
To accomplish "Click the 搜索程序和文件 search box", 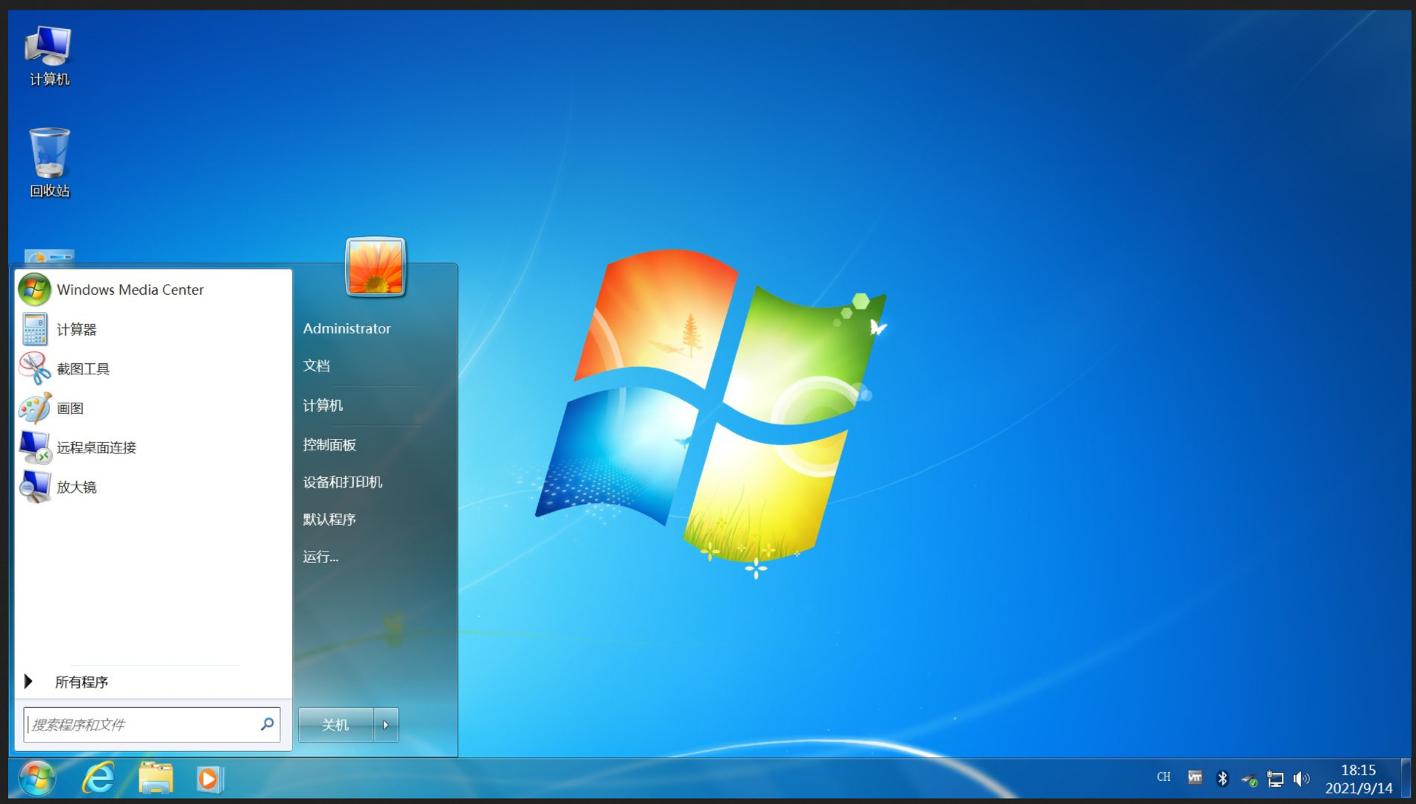I will tap(152, 724).
